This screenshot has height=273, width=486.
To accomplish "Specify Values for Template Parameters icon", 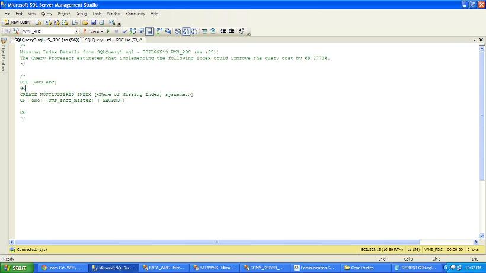I will point(241,31).
